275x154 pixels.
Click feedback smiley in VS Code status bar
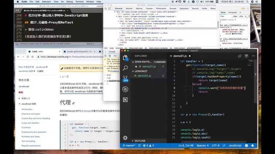tap(246, 145)
